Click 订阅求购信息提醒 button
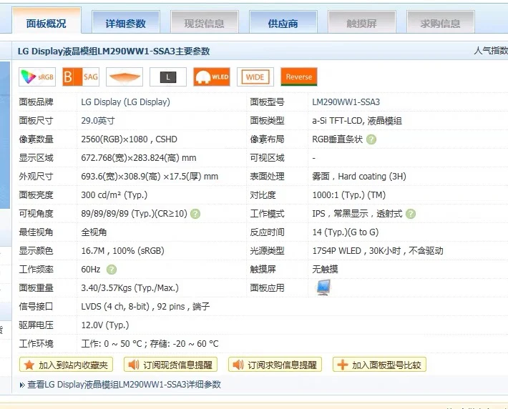The image size is (508, 409). [275, 365]
